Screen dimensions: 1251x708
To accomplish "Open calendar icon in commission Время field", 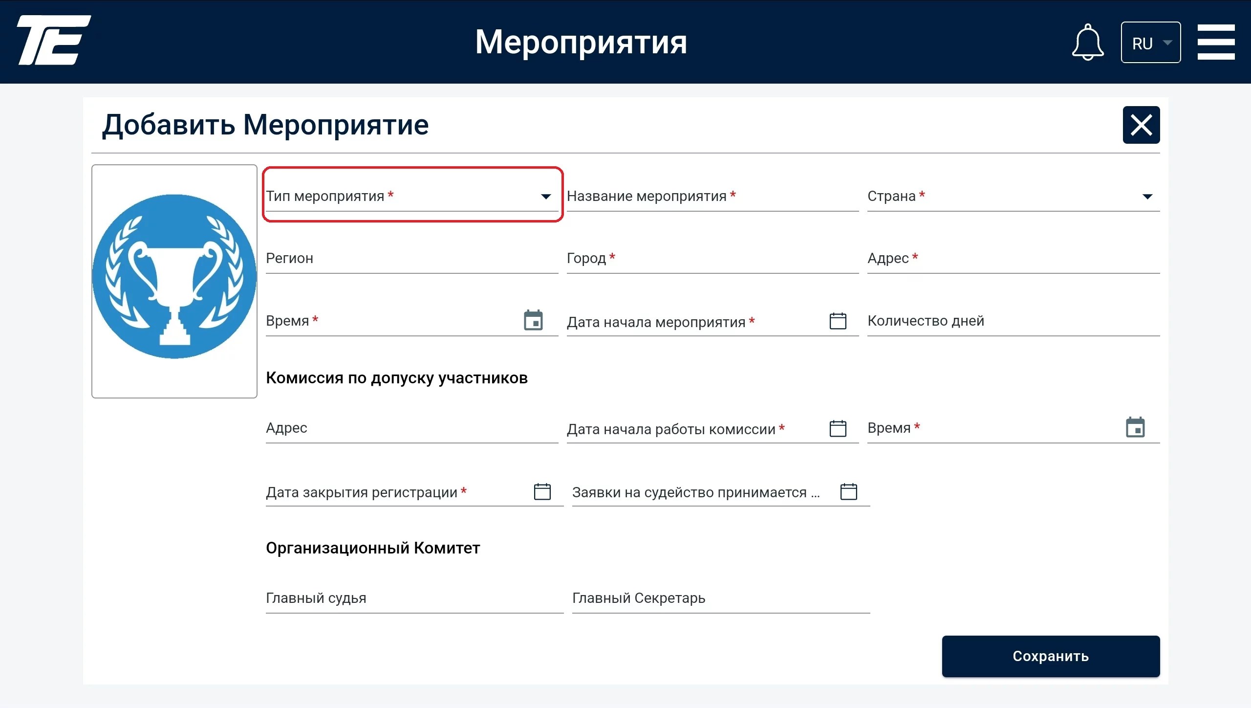I will pos(1135,427).
